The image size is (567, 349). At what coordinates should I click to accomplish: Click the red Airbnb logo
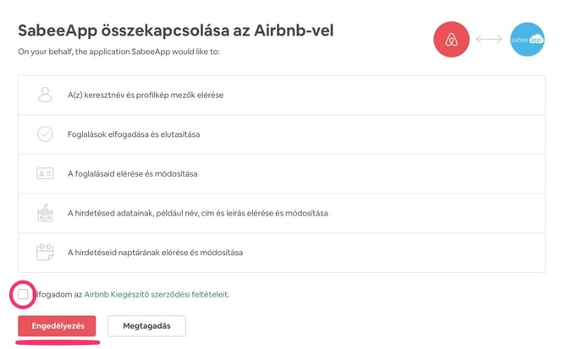450,40
